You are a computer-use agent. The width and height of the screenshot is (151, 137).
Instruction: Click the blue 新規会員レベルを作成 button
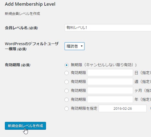(25, 126)
